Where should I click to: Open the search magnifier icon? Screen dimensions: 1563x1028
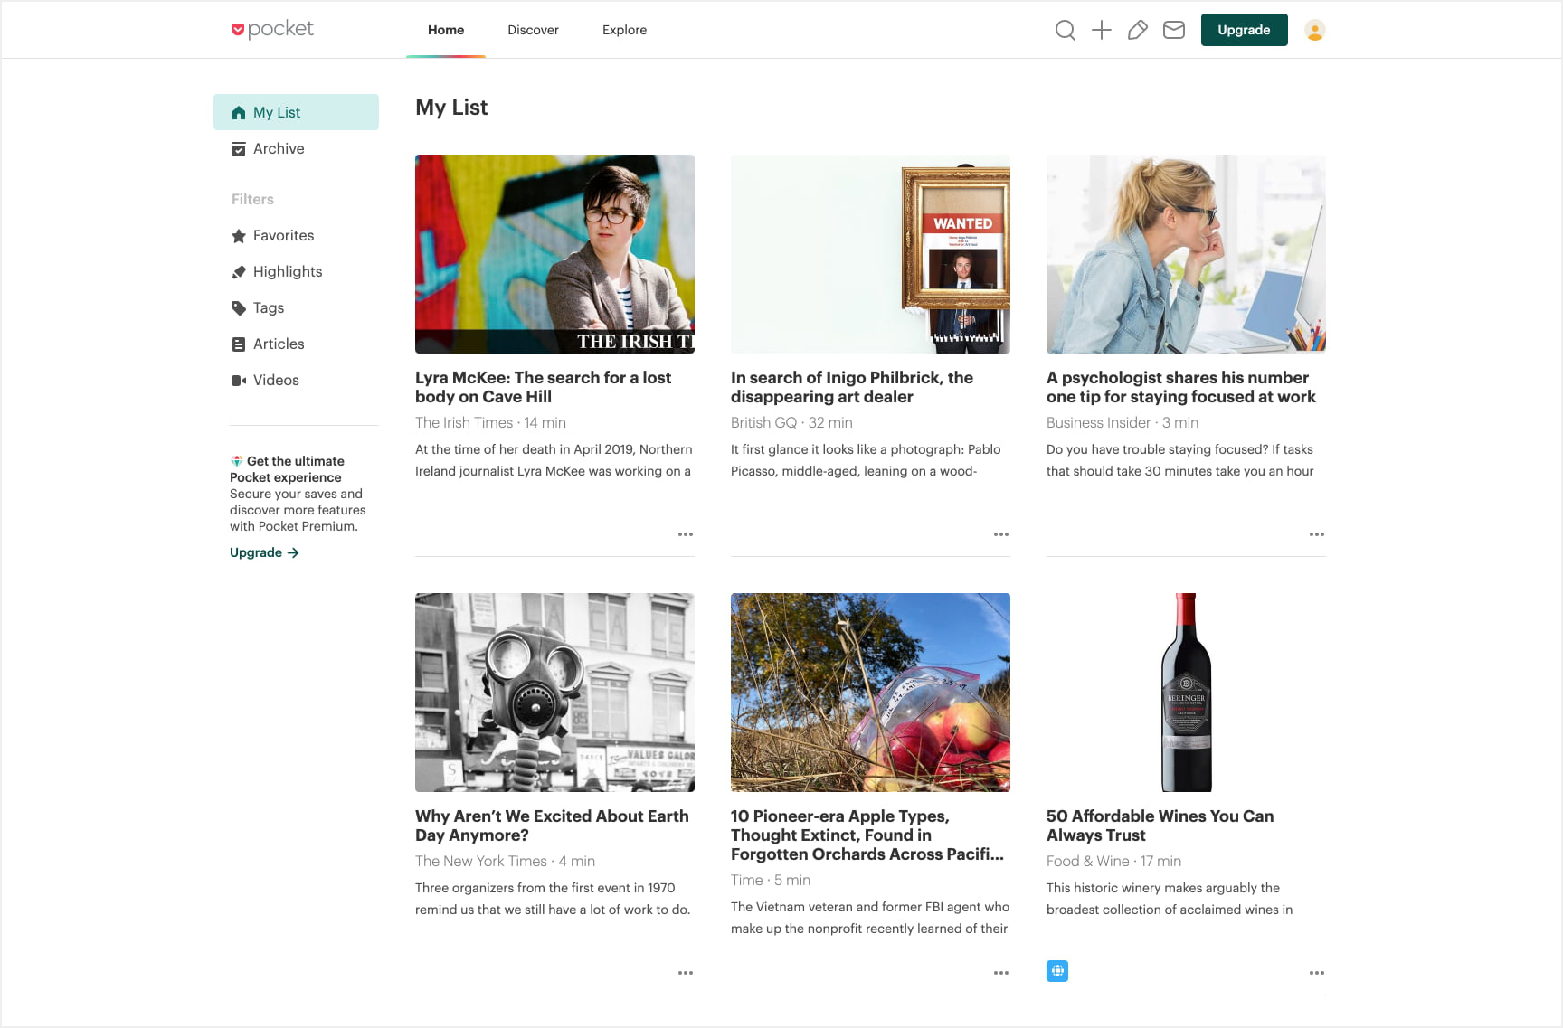[x=1066, y=30]
